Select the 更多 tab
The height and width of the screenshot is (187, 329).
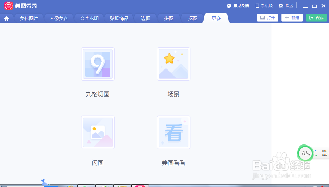[216, 18]
